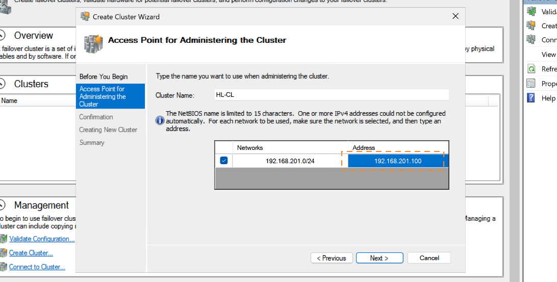
Task: Select the 192.168.201.100 address cell
Action: pyautogui.click(x=398, y=161)
